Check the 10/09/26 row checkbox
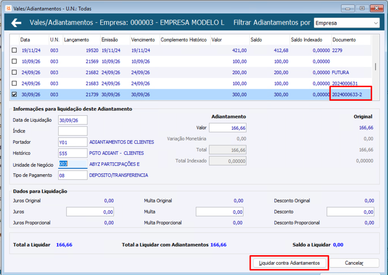Viewport: 388px width, 275px height. point(15,61)
